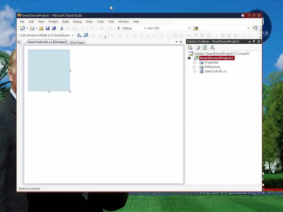
Task: Click the right-edge resize handle of the control
Action: (x=70, y=70)
